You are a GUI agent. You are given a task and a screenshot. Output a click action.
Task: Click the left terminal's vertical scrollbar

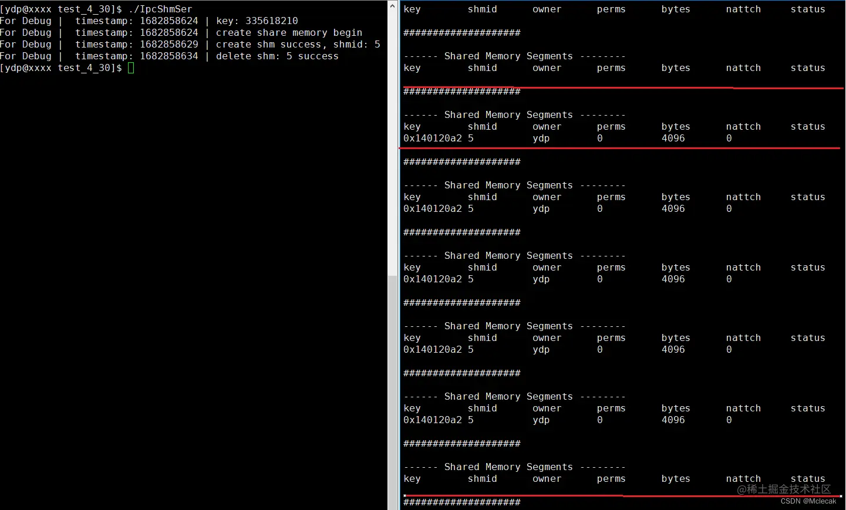pyautogui.click(x=393, y=255)
